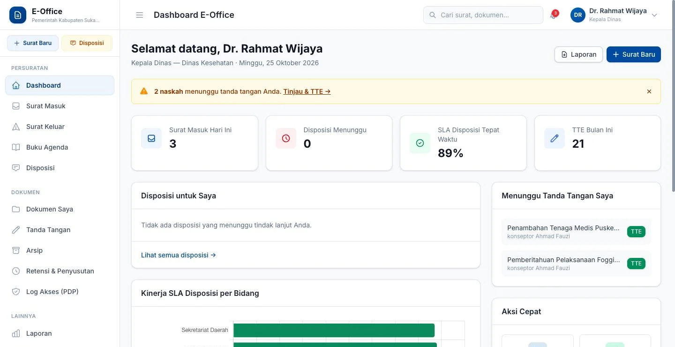The image size is (675, 347).
Task: Click the blue Surat Baru button
Action: pos(634,54)
